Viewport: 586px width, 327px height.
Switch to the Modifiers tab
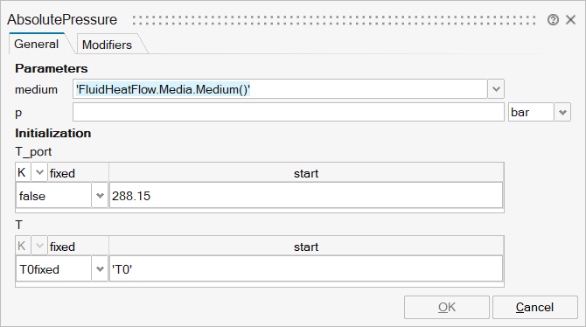point(107,45)
